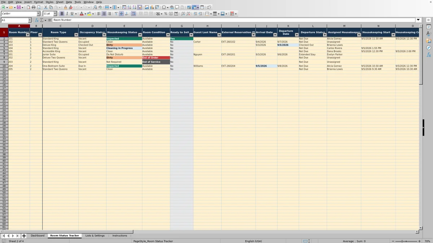Open the sidebar Functions fx icon
This screenshot has width=433, height=243.
point(429,55)
